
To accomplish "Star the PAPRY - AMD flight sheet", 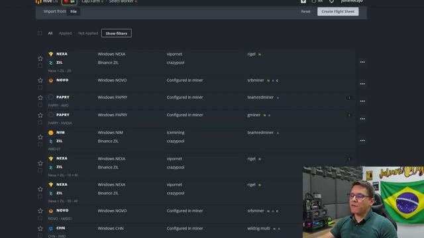I will [x=40, y=97].
